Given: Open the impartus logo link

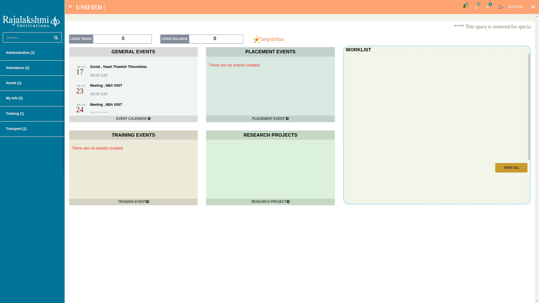Looking at the screenshot, I should 268,39.
